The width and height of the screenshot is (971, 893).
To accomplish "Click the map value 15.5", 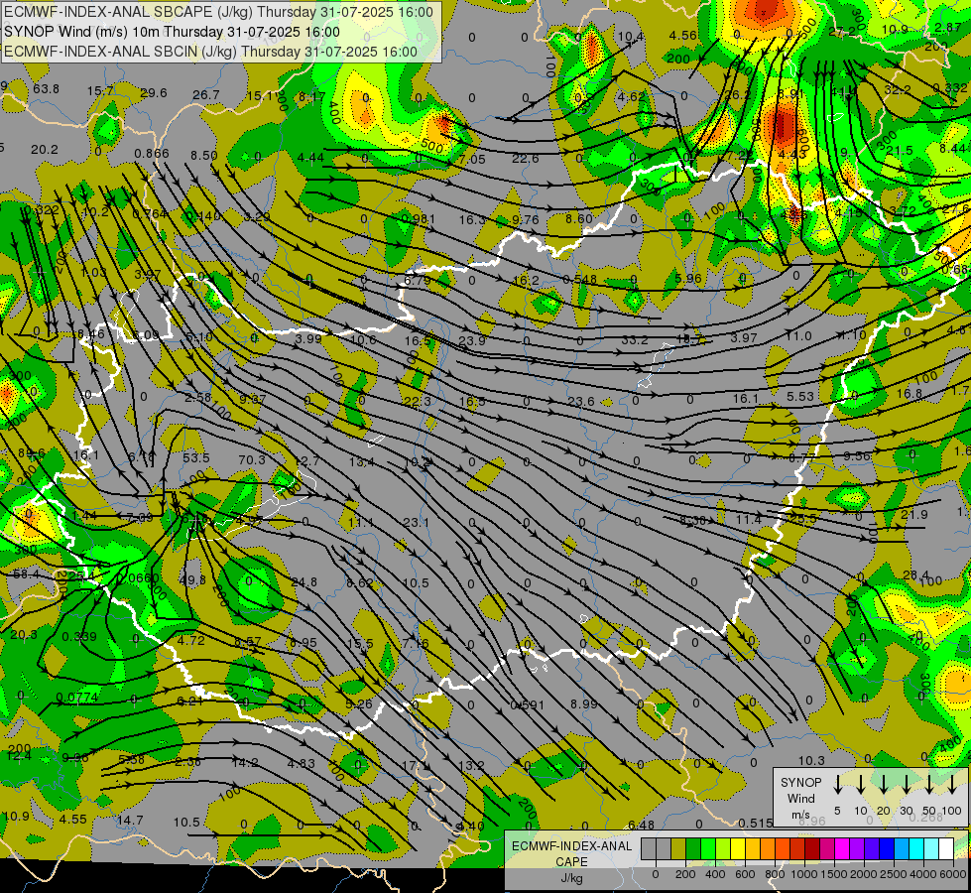I will 360,644.
